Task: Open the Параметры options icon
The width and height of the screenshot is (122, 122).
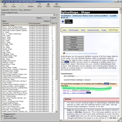Action: coord(57,4)
